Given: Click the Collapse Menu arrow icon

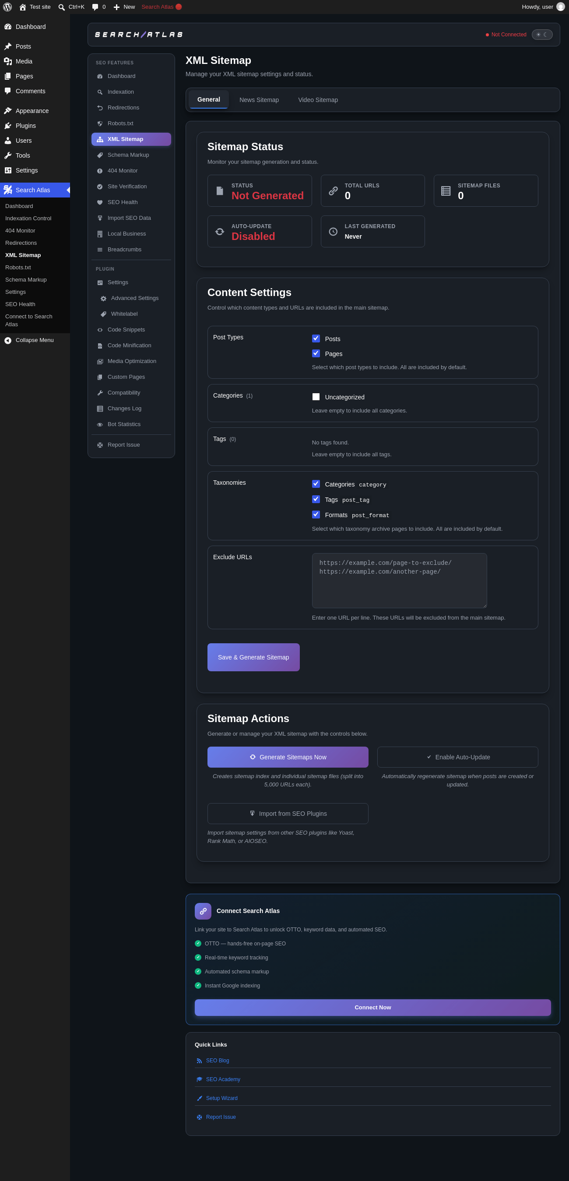Looking at the screenshot, I should click(x=8, y=340).
